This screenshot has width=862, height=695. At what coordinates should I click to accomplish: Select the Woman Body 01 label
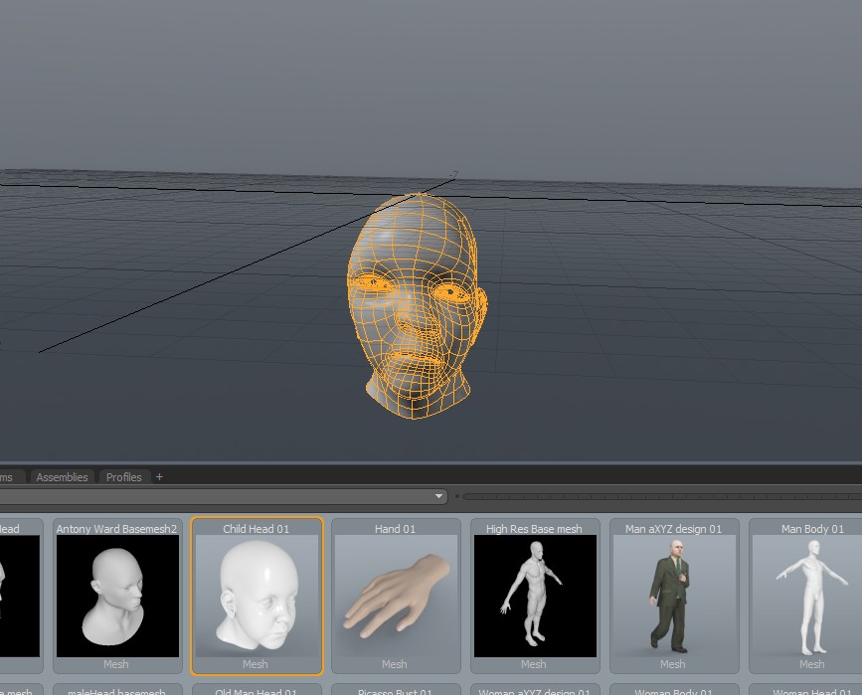pyautogui.click(x=673, y=691)
